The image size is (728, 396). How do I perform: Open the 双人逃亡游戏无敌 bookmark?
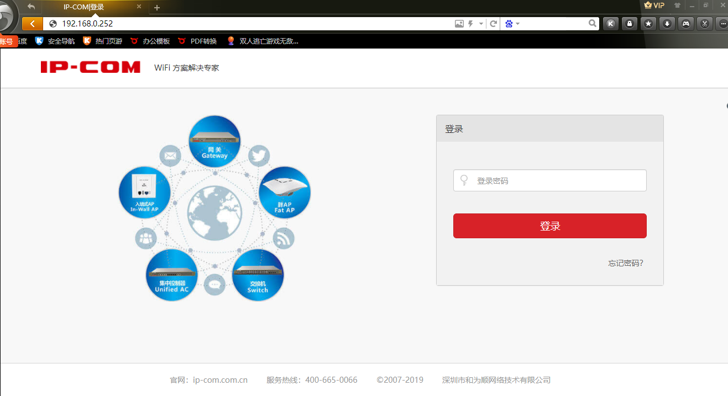coord(263,41)
